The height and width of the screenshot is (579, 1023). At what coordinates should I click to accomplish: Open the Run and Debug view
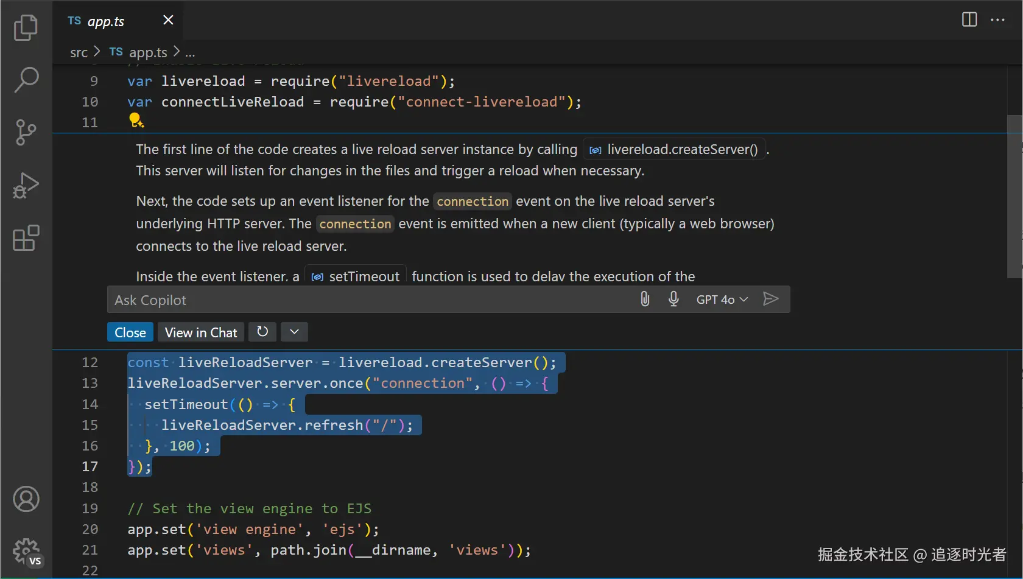coord(26,185)
